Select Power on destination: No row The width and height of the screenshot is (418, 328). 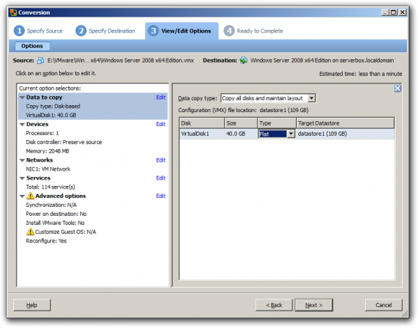pos(56,214)
